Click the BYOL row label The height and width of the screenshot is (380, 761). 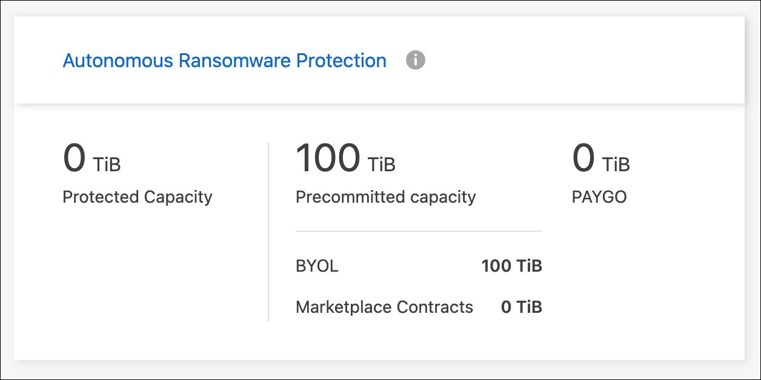pyautogui.click(x=316, y=266)
